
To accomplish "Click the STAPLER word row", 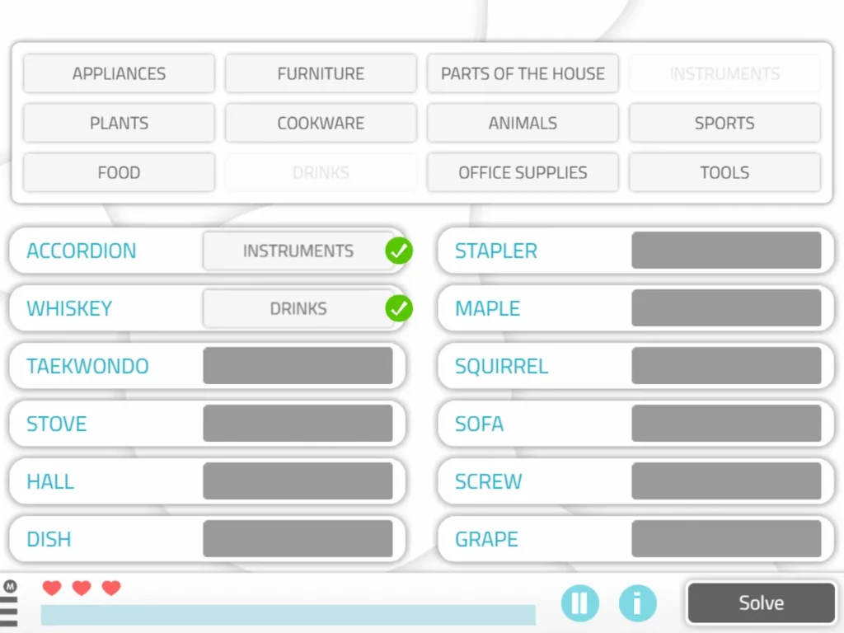I will [495, 251].
